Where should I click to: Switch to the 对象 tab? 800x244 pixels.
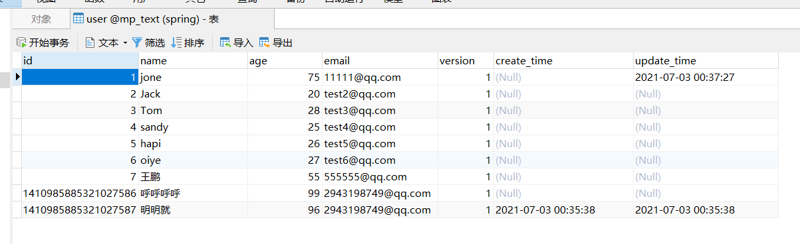tap(41, 19)
